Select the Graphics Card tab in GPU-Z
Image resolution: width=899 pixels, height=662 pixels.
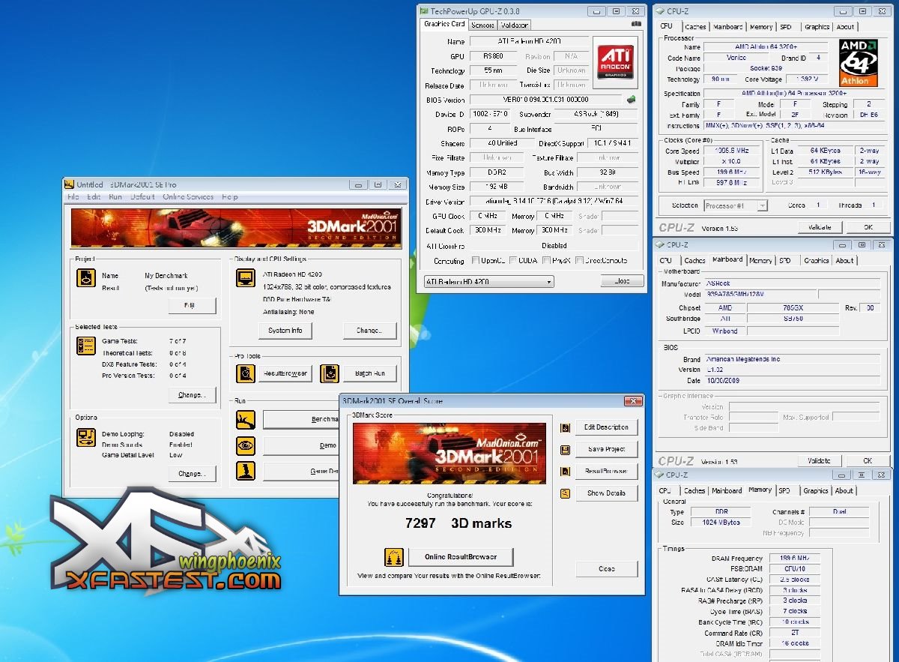coord(444,24)
